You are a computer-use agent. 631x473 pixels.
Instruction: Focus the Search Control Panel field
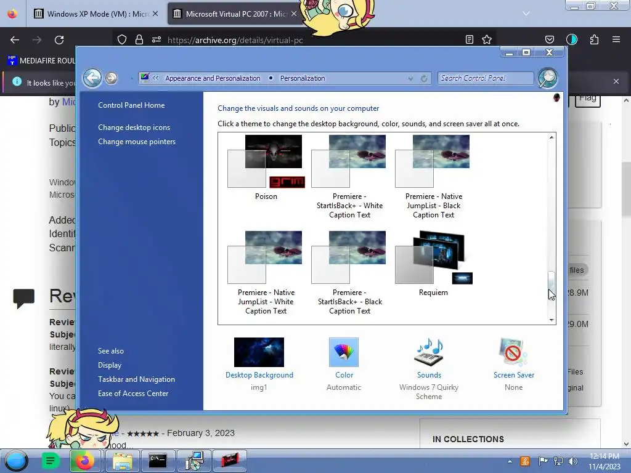486,78
